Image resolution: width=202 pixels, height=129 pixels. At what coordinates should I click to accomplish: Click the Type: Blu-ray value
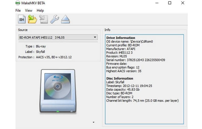(x=41, y=46)
